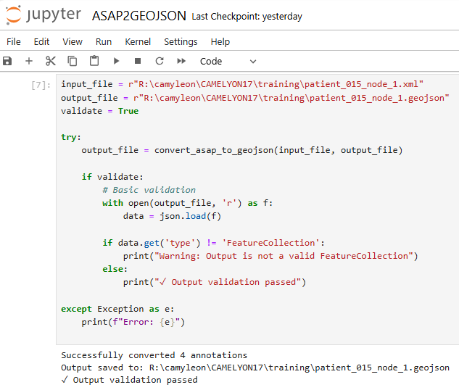Open the Code cell type dropdown

click(x=228, y=62)
